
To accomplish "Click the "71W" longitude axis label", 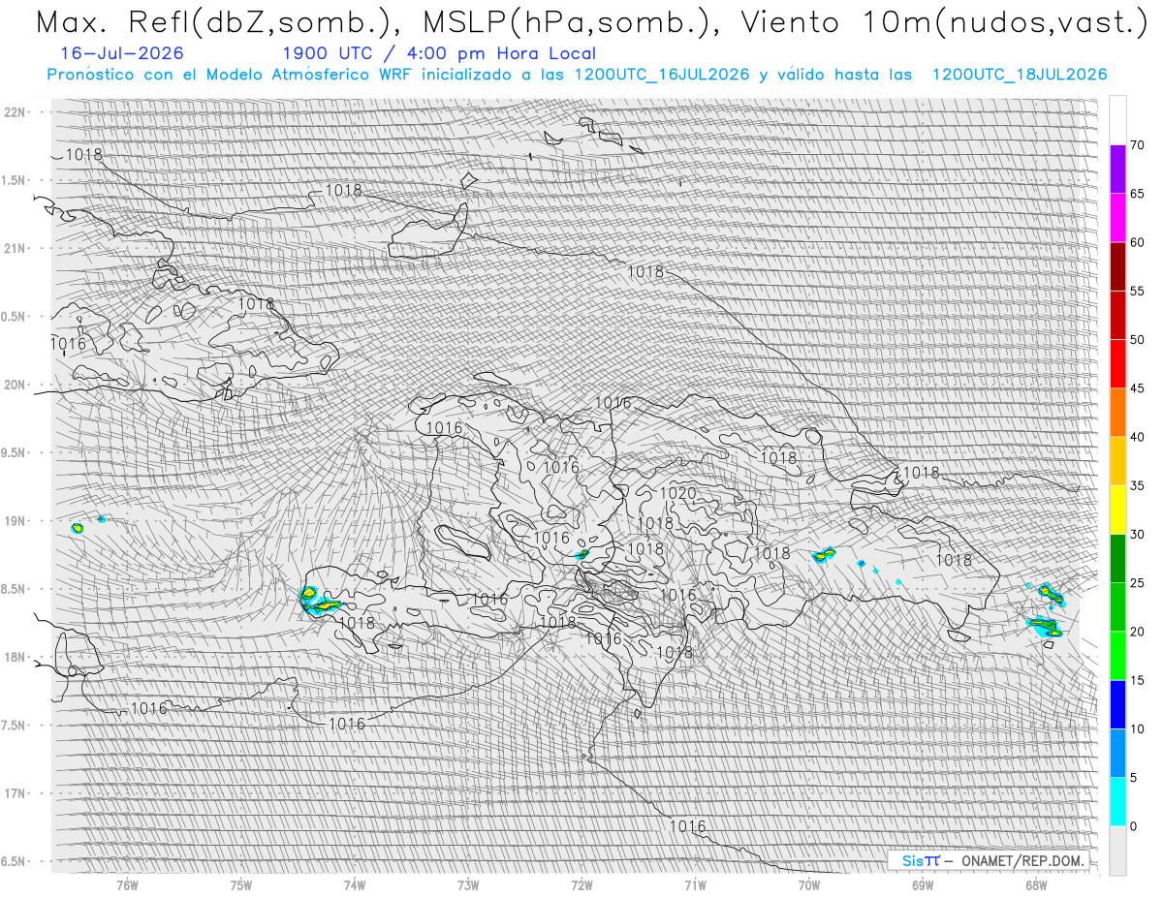I will (695, 884).
